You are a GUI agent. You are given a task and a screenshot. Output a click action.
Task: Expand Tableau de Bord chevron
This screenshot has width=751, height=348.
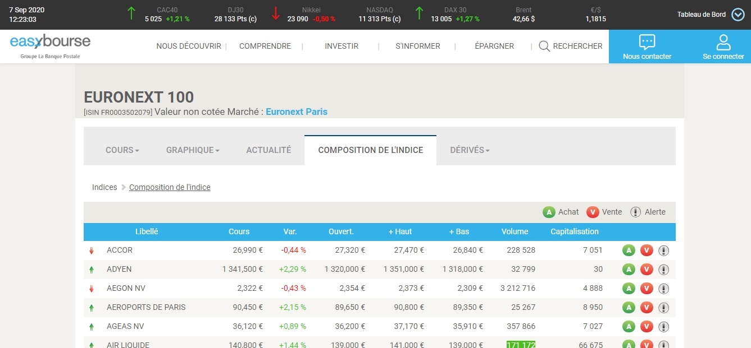[738, 15]
